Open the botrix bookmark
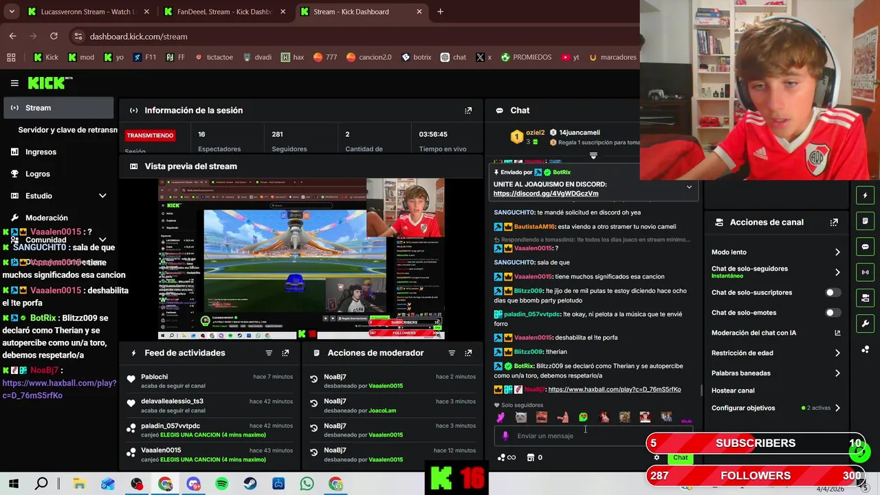Viewport: 880px width, 495px height. coord(416,57)
